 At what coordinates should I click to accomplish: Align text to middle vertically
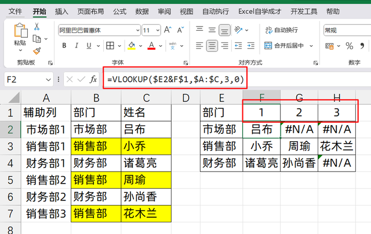[212, 30]
